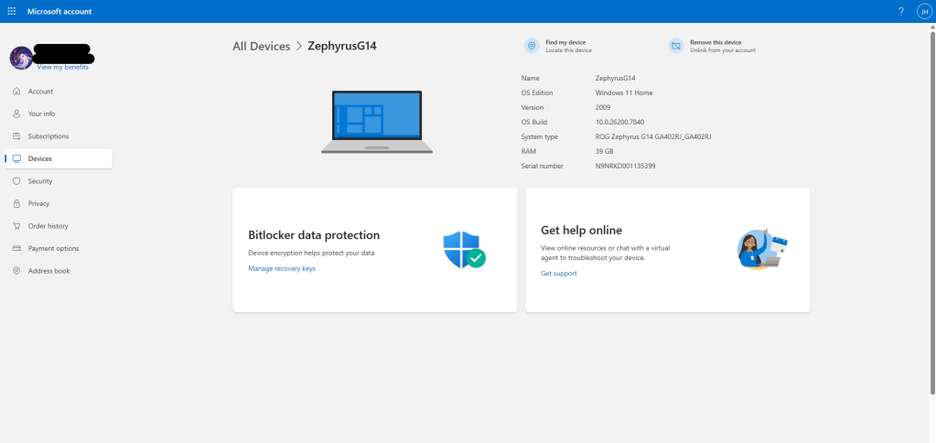The width and height of the screenshot is (936, 443).
Task: Open Manage recovery keys link
Action: tap(282, 269)
